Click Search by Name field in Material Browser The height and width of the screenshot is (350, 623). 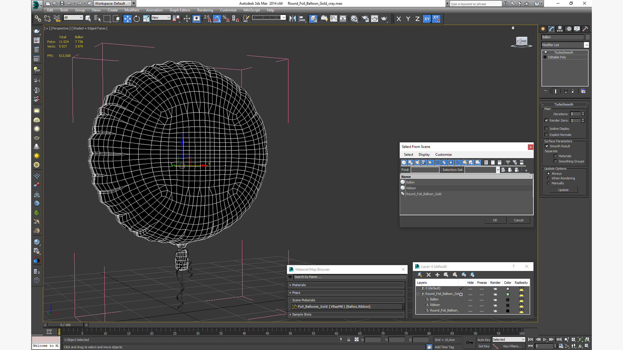coord(349,277)
